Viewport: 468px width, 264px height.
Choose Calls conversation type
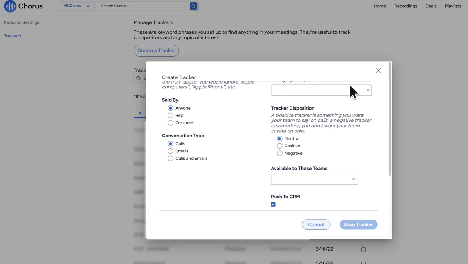(170, 144)
